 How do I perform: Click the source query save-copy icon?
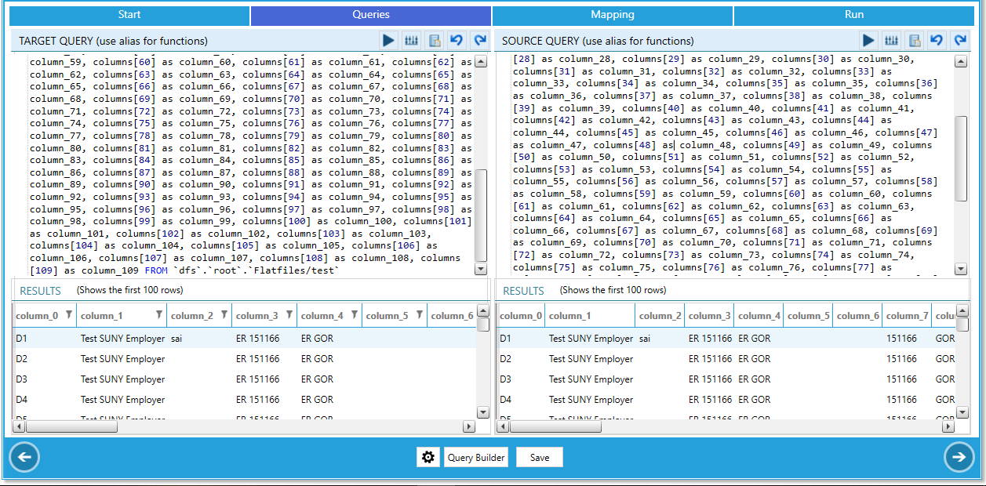coord(914,40)
